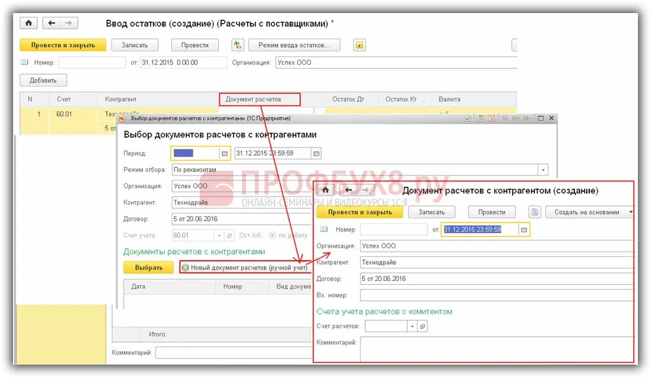Click the Выбрать button
Image resolution: width=651 pixels, height=378 pixels.
pyautogui.click(x=148, y=267)
